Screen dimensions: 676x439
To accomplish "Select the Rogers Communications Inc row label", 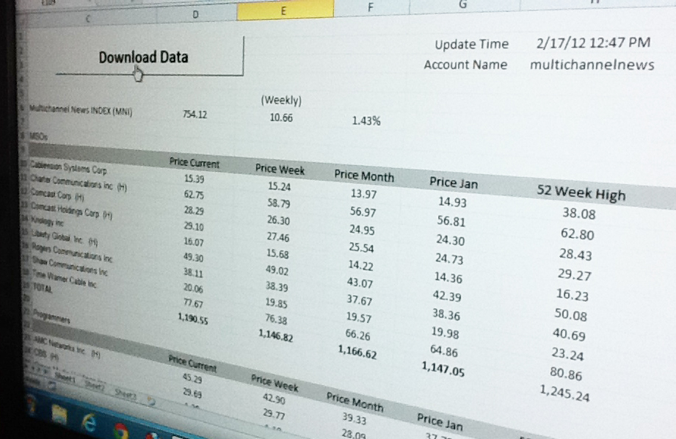I will tap(72, 253).
